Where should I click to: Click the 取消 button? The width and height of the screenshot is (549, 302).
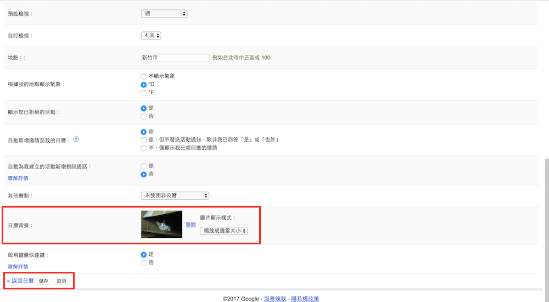(x=61, y=281)
